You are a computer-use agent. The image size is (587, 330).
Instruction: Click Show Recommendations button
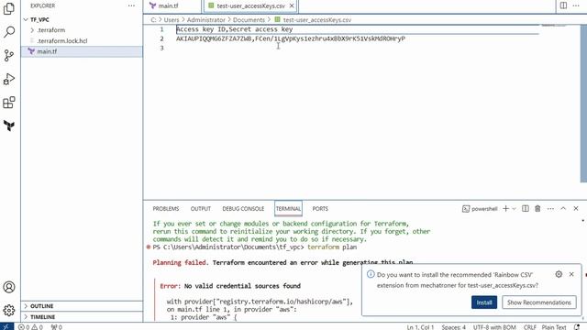pos(538,302)
